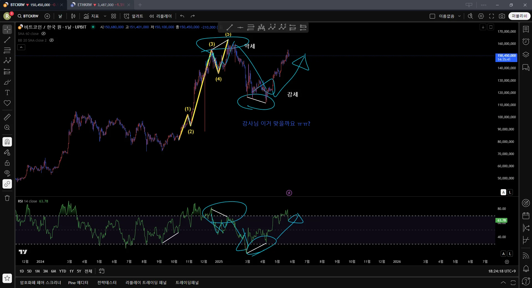The image size is (532, 288).
Task: Select the text annotation tool
Action: click(x=7, y=92)
